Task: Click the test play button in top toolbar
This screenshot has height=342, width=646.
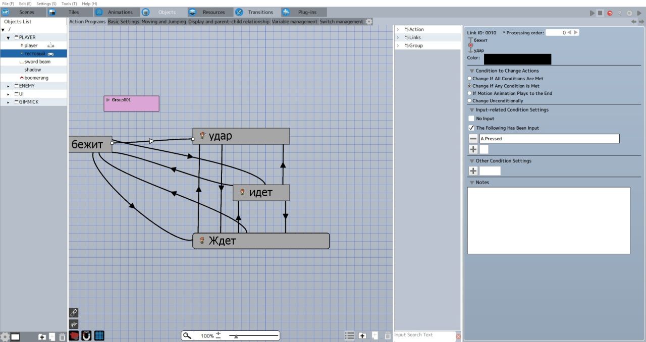Action: point(592,13)
